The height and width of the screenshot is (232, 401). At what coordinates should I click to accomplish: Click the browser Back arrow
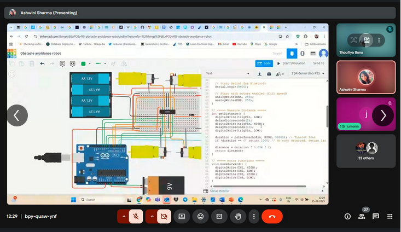11,36
